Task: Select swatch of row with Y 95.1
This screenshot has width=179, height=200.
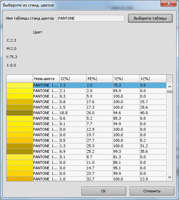Action: point(20,168)
